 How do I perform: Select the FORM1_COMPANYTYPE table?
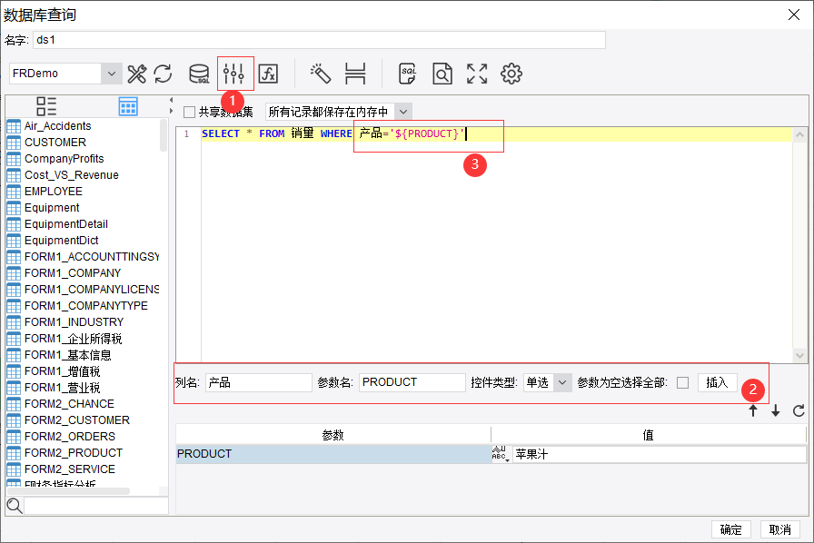[86, 306]
